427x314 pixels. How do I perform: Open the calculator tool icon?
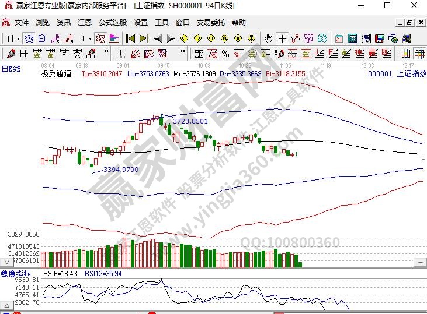pyautogui.click(x=352, y=38)
